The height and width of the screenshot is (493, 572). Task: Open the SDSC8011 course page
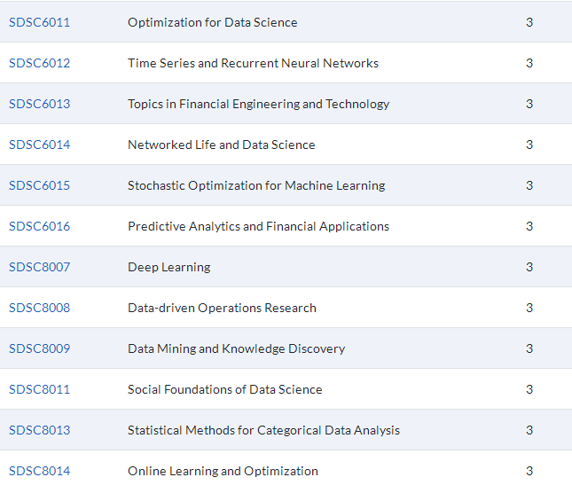pos(39,390)
